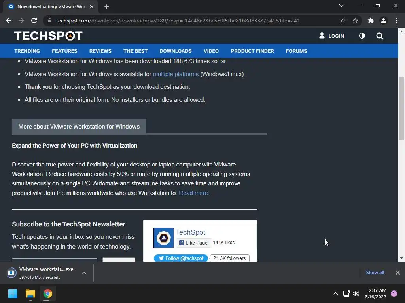Click the Chrome taskbar icon

pyautogui.click(x=47, y=294)
